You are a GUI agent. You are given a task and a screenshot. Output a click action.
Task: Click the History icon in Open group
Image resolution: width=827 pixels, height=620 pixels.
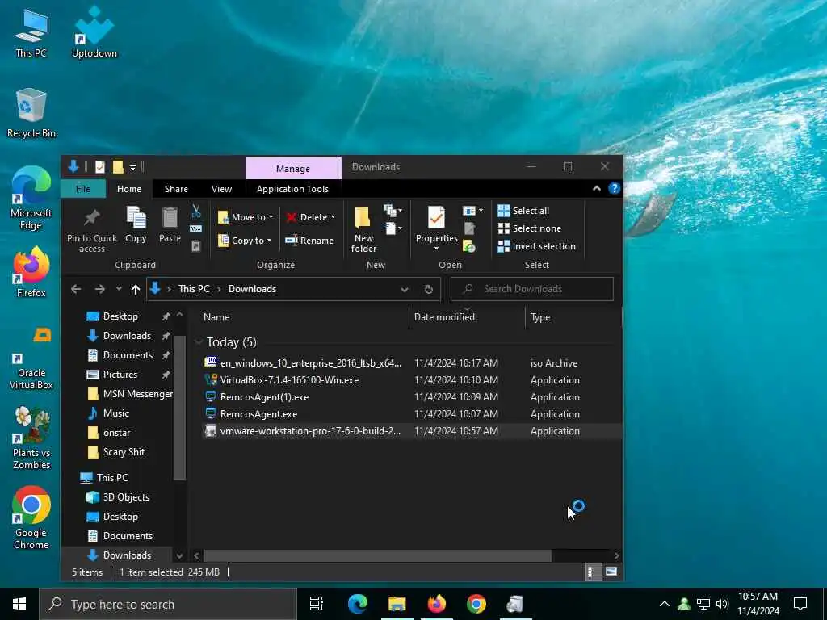tap(469, 246)
